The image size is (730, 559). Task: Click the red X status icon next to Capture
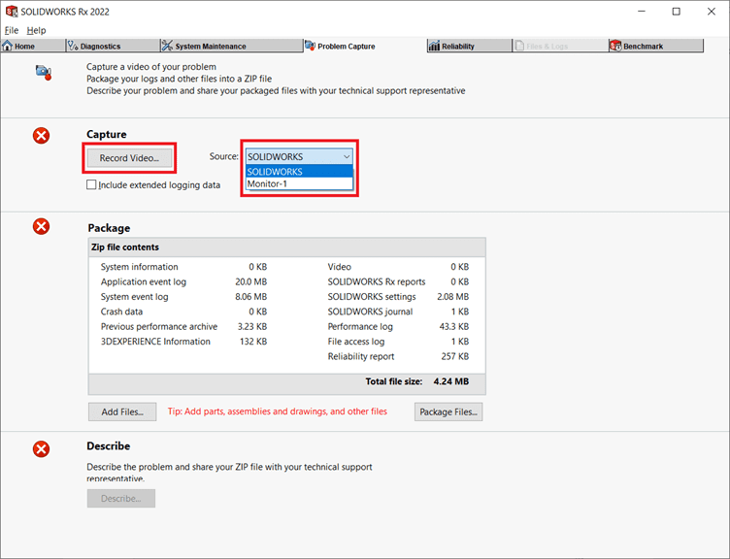41,136
